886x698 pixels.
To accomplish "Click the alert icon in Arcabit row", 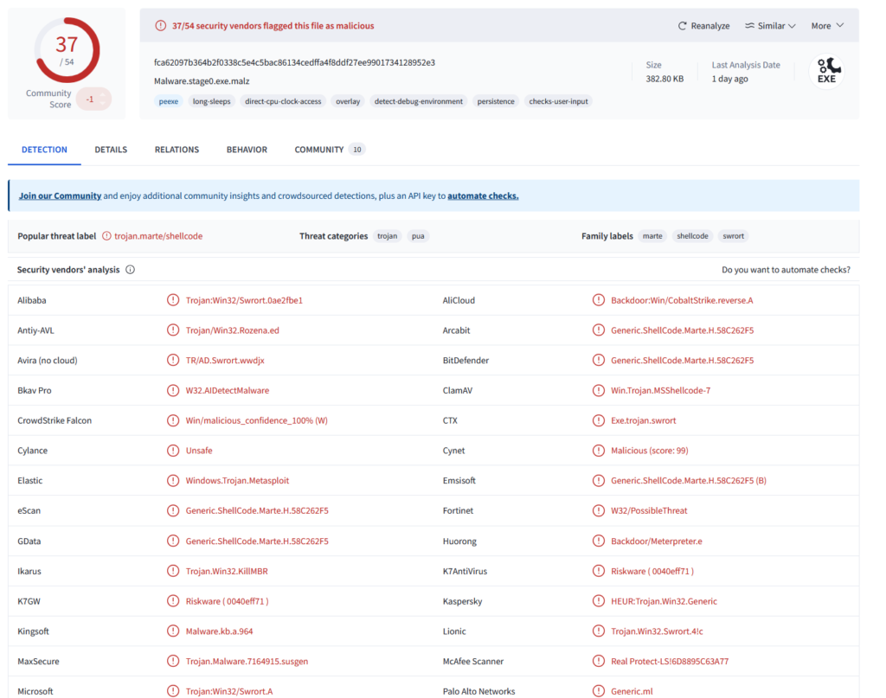I will tap(599, 330).
